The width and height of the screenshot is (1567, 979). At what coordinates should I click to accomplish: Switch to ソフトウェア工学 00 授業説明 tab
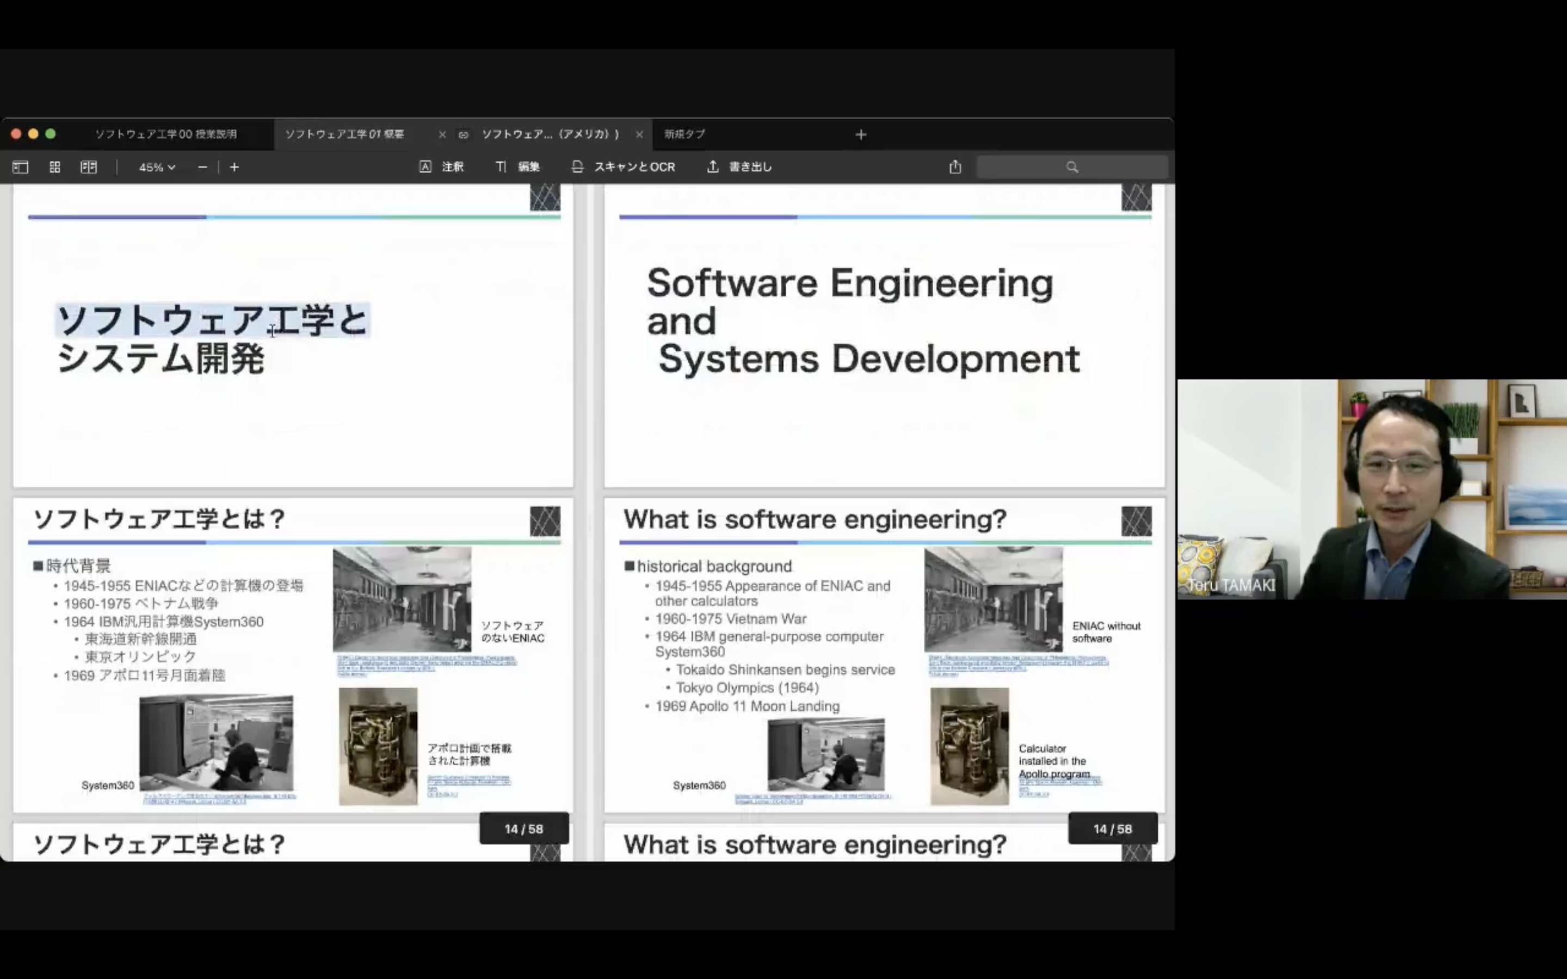click(x=166, y=134)
